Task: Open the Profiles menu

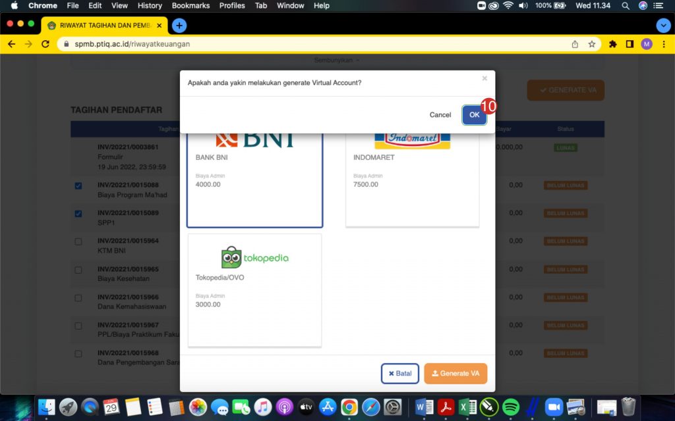Action: point(232,5)
